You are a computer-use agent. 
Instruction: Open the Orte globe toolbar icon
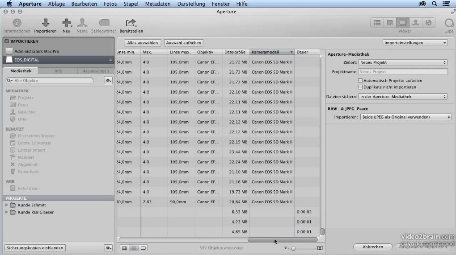coord(428,23)
